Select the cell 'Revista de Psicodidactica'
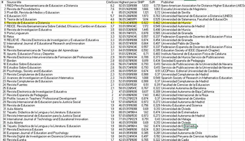The height and width of the screenshot is (141, 245). [x=23, y=9]
